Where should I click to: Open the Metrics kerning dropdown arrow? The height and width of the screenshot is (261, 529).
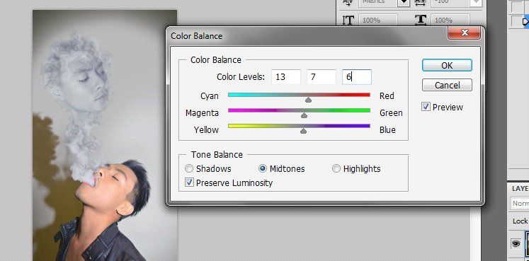click(x=403, y=2)
